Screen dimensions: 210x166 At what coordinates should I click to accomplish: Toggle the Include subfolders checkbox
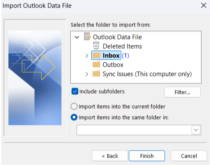[x=75, y=91]
